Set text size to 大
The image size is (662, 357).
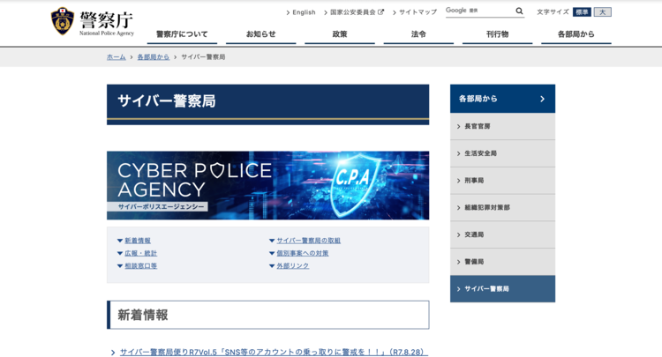pyautogui.click(x=603, y=11)
